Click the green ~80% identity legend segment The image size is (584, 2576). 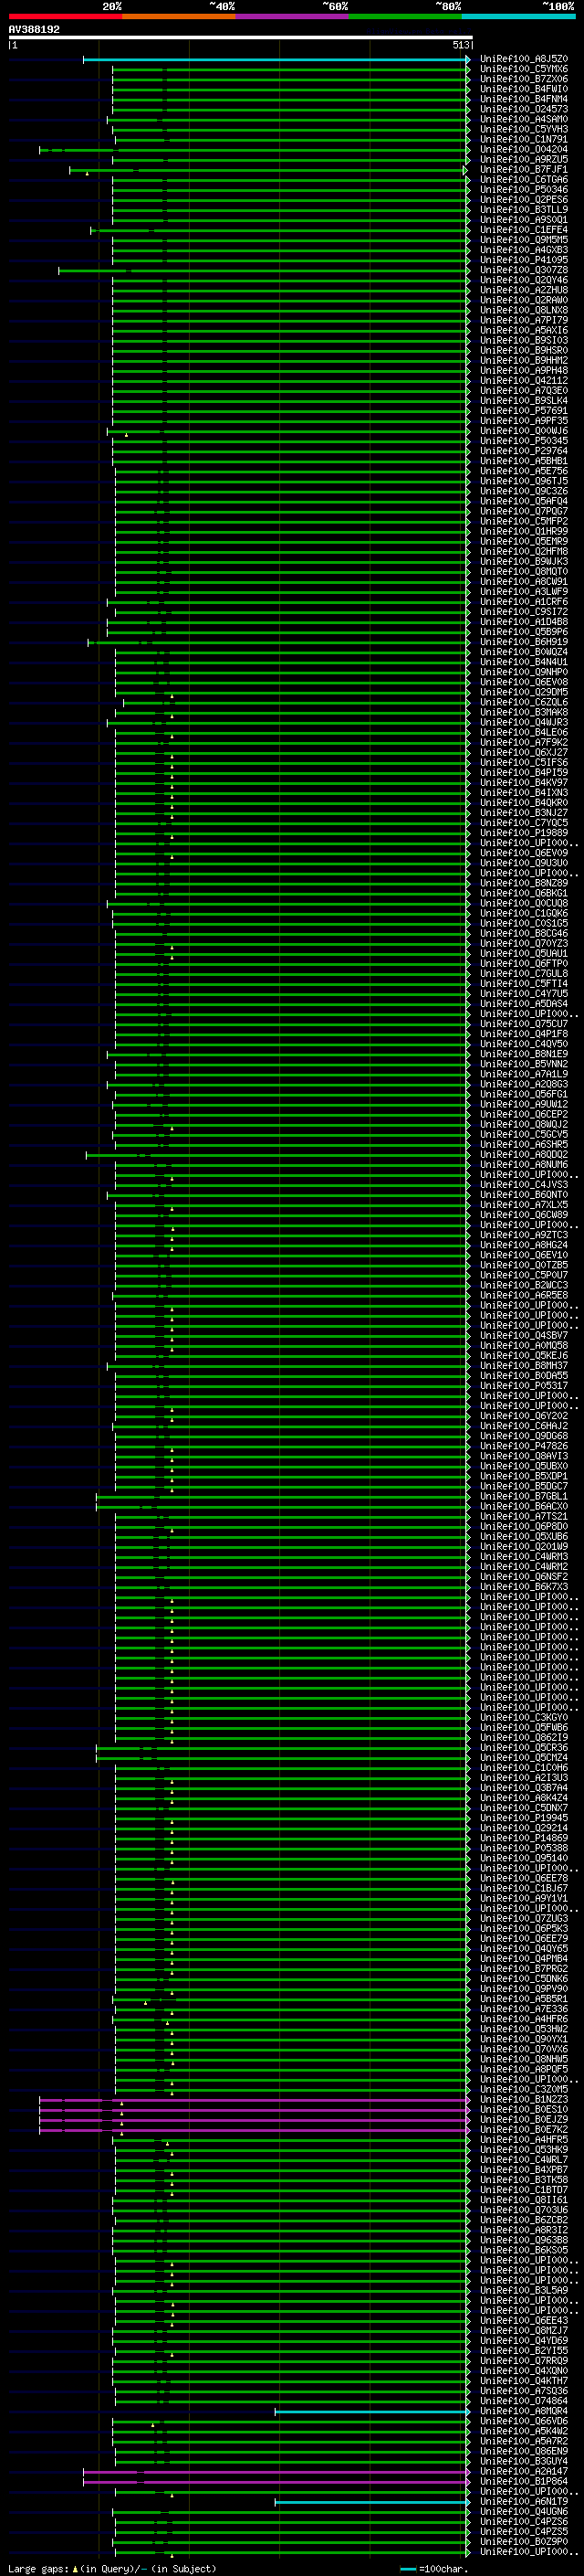405,16
